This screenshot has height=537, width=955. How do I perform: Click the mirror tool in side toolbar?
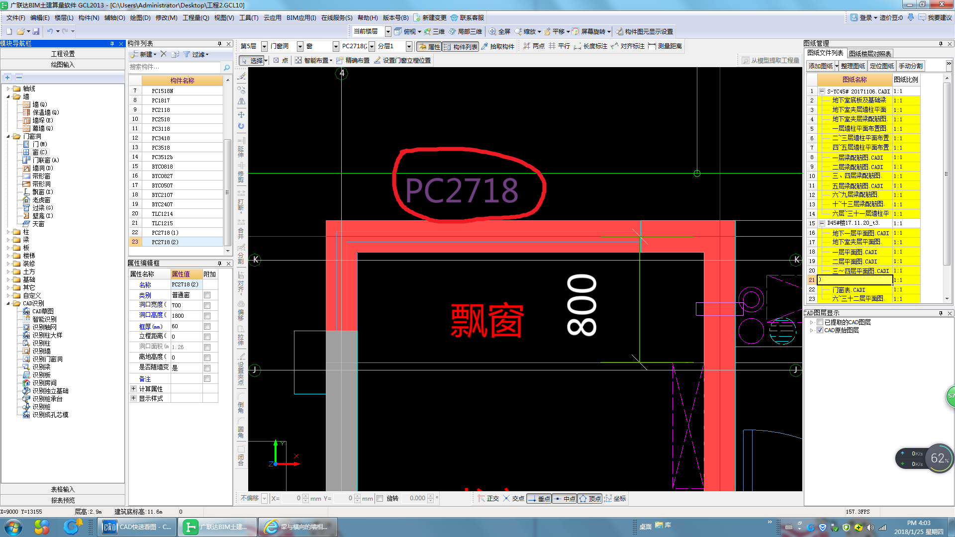click(241, 101)
